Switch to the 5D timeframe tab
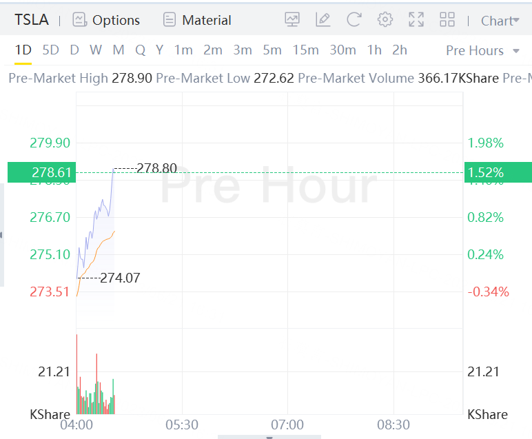The height and width of the screenshot is (439, 532). click(50, 50)
